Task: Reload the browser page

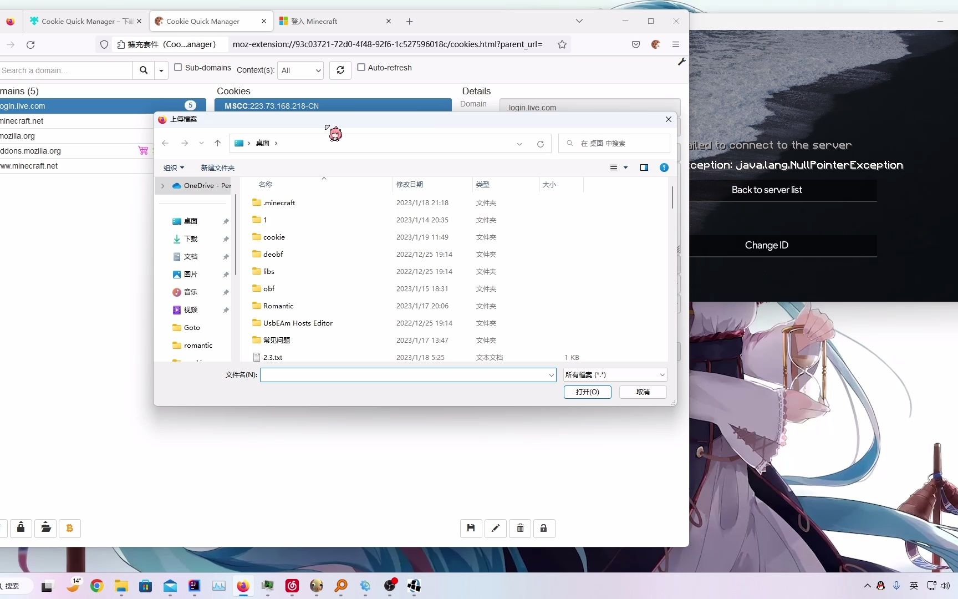Action: [x=30, y=44]
